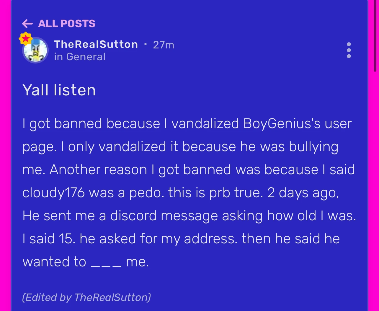
Task: Click the name "cloudy176" in the post
Action: (x=53, y=193)
